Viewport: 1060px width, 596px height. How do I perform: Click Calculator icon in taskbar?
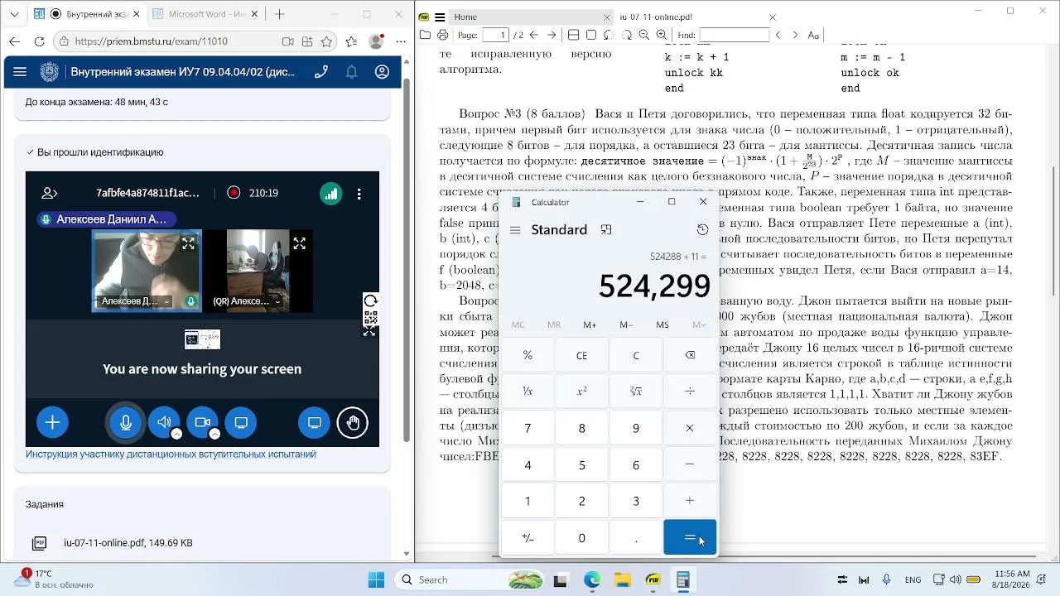[683, 579]
